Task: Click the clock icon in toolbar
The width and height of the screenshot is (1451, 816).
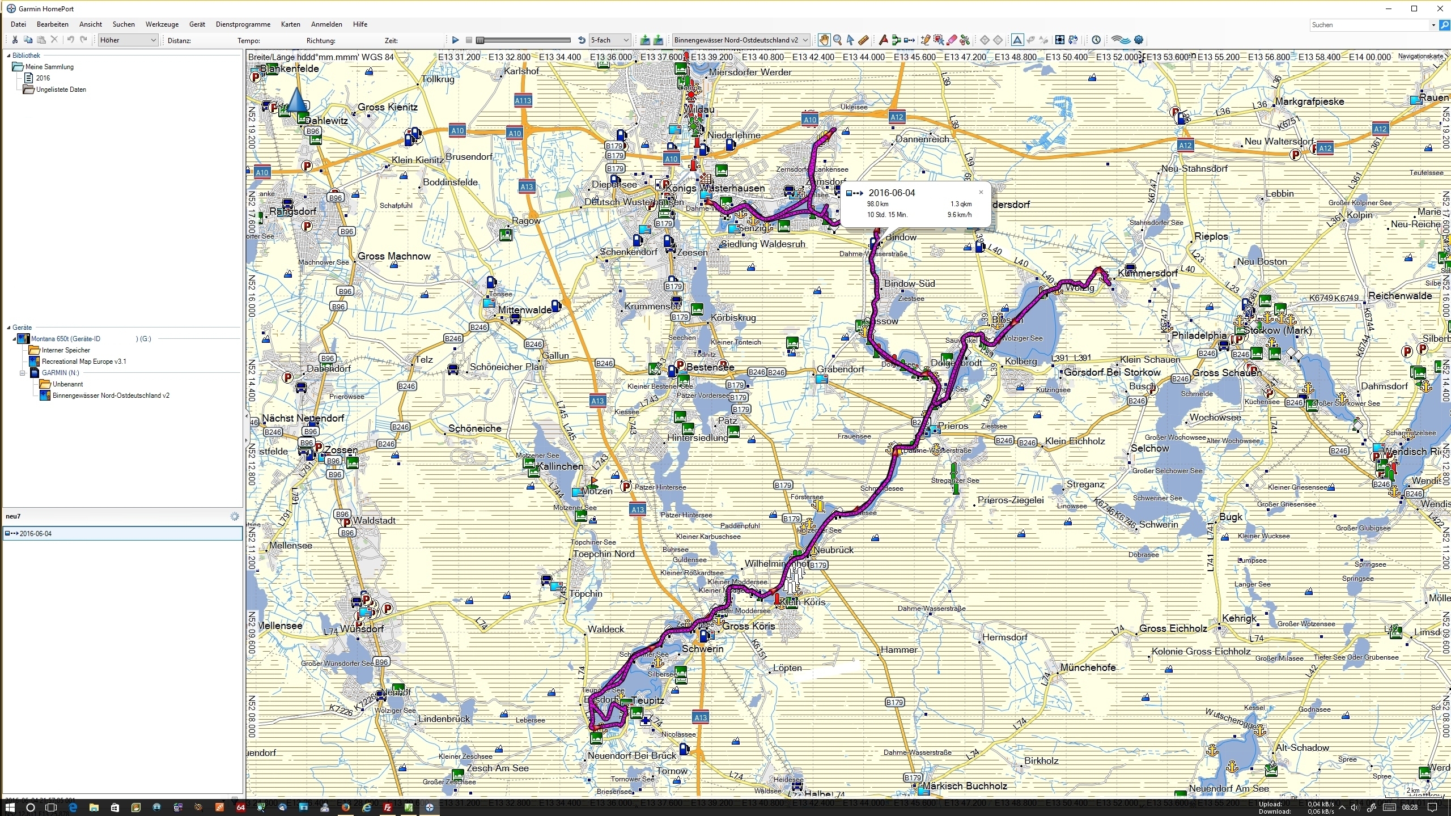Action: coord(1096,40)
